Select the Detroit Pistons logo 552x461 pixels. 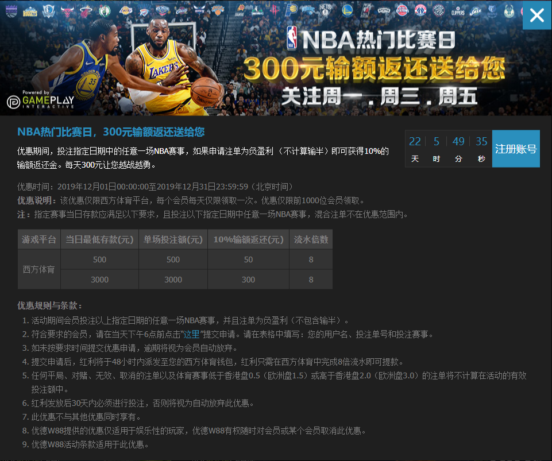click(402, 10)
